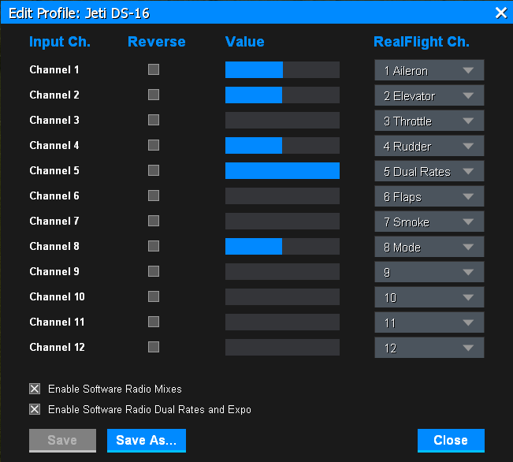Click the Reverse column header
513x462 pixels.
(157, 42)
